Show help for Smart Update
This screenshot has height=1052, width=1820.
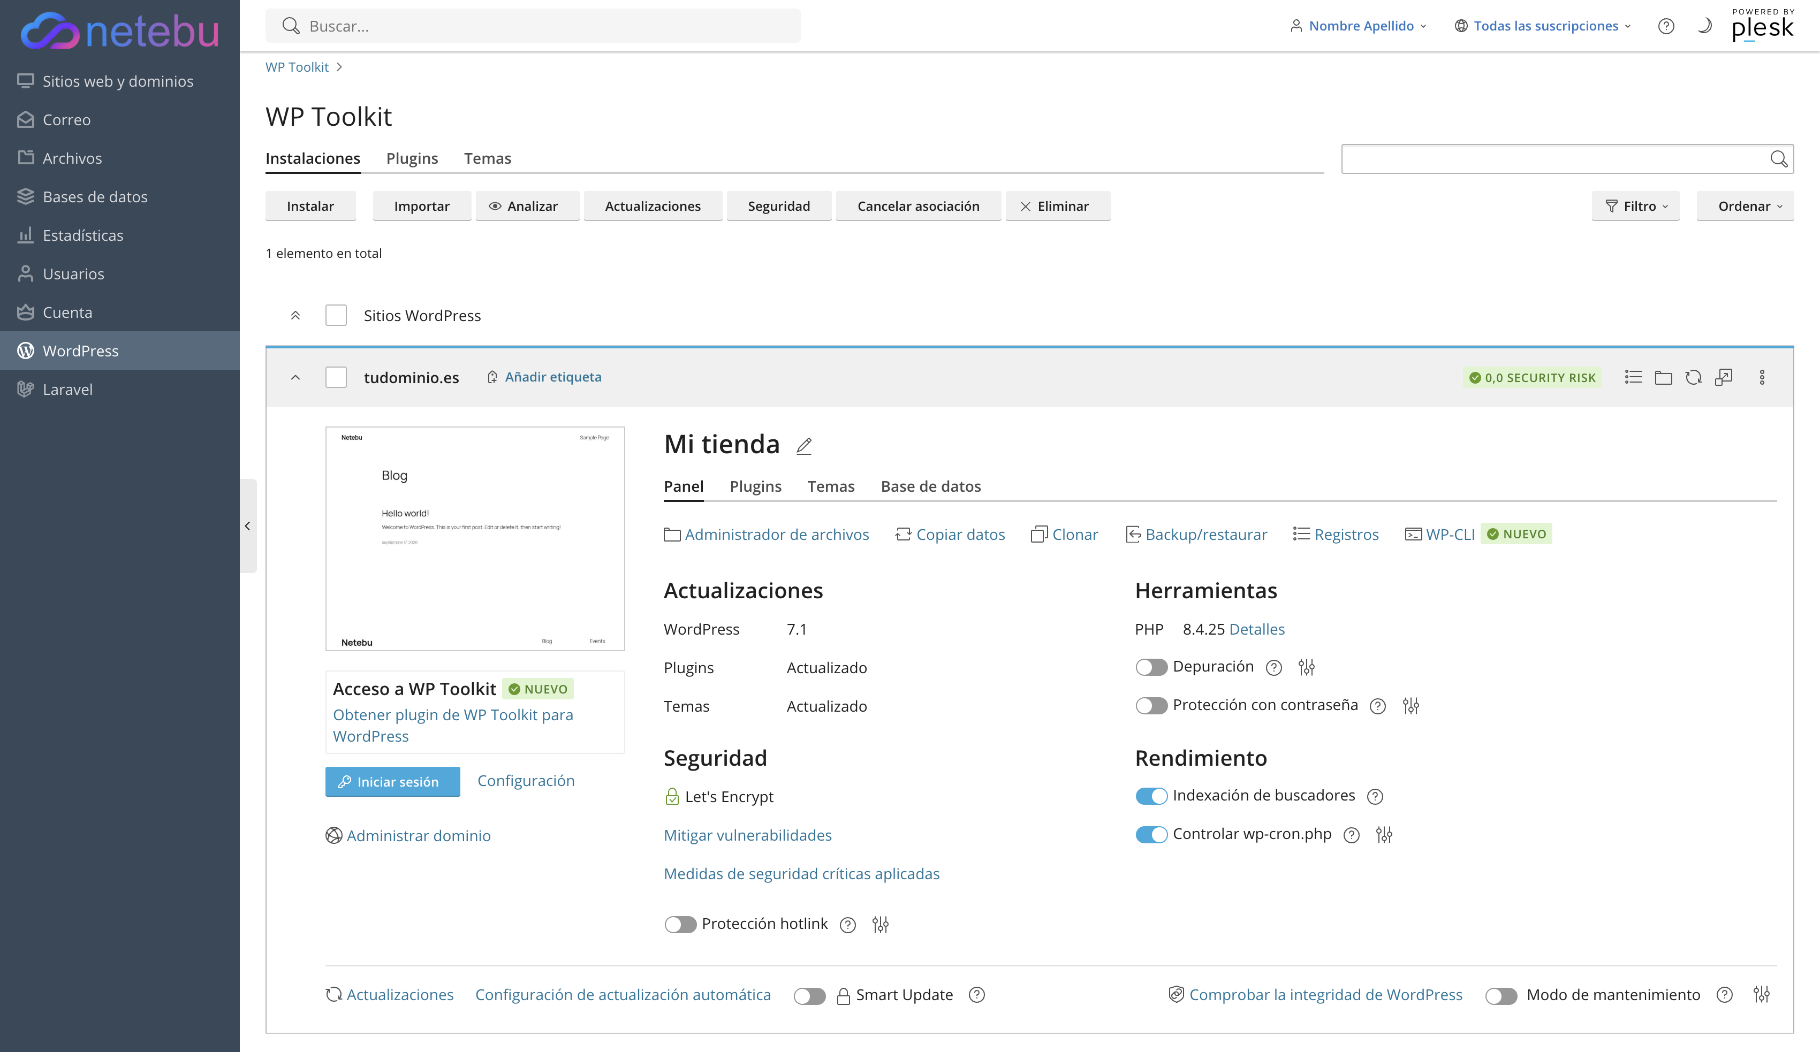pos(976,994)
